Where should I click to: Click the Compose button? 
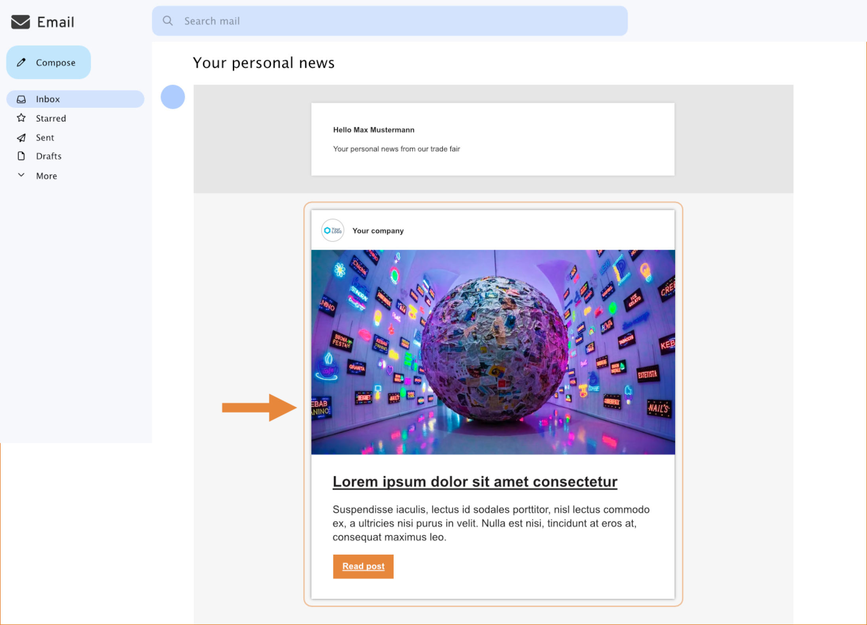coord(49,63)
